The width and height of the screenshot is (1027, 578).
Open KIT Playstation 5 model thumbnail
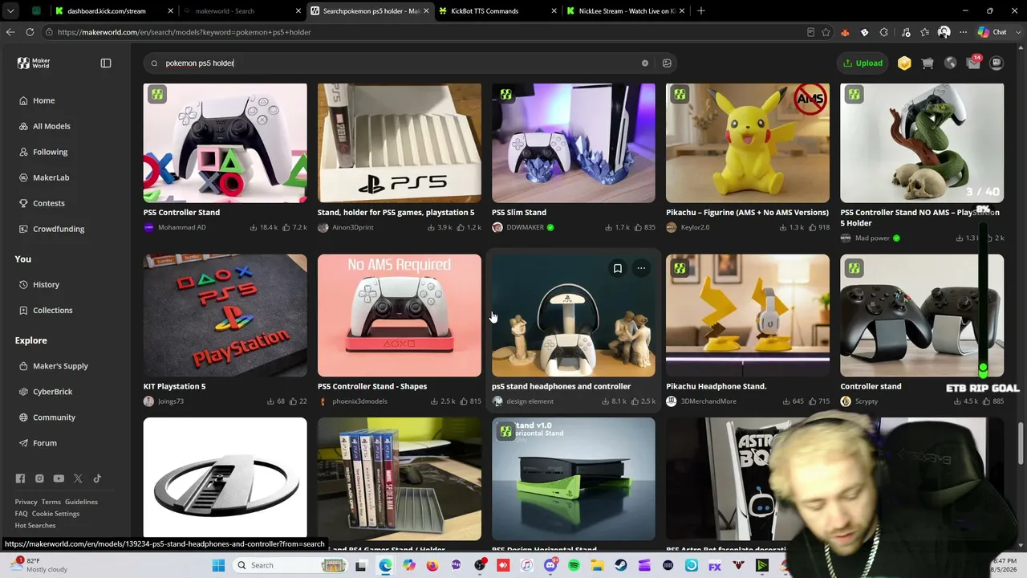coord(225,315)
